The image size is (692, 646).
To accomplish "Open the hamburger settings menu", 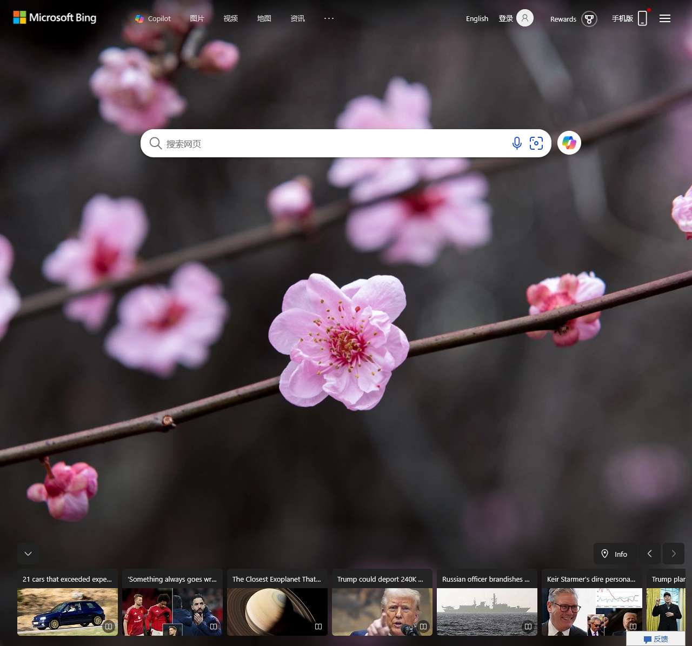I will (x=665, y=18).
